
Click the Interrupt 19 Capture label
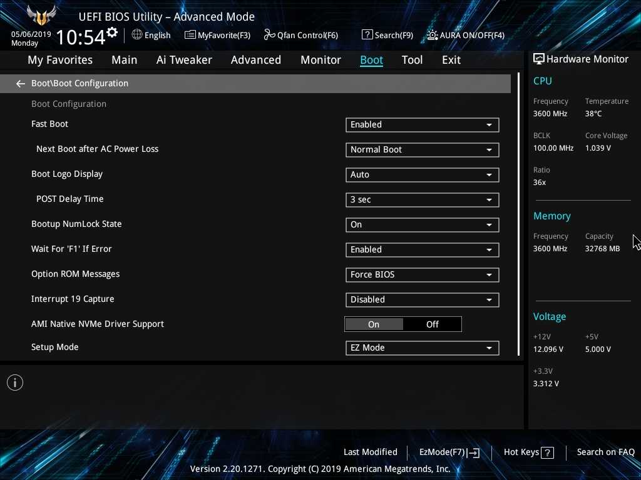tap(73, 299)
